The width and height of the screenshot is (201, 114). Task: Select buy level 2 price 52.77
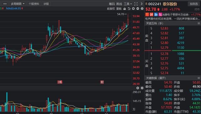[x=164, y=59]
